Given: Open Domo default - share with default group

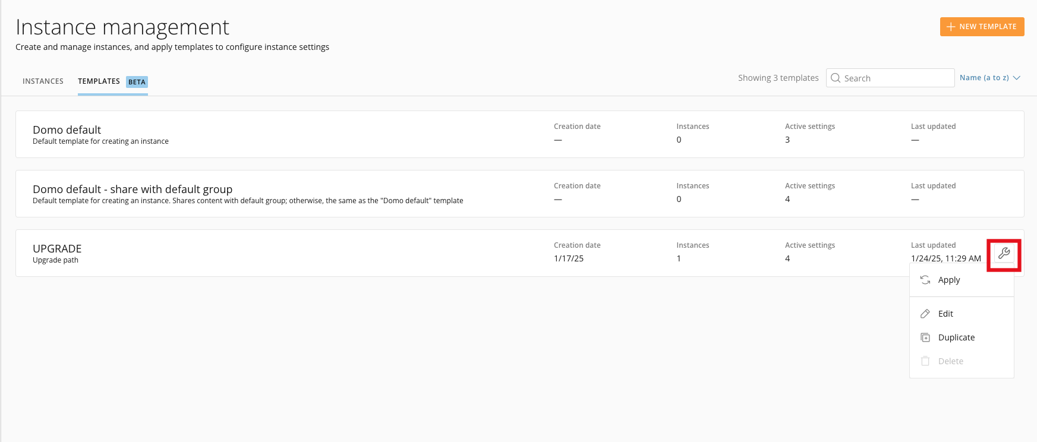Looking at the screenshot, I should click(133, 189).
